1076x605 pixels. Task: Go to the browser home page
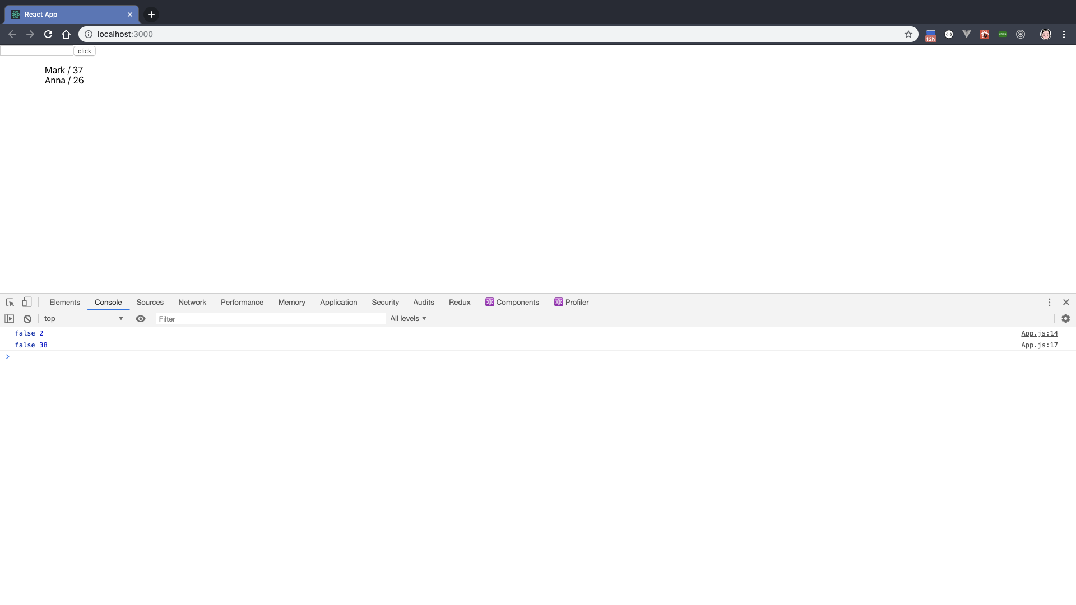tap(66, 34)
